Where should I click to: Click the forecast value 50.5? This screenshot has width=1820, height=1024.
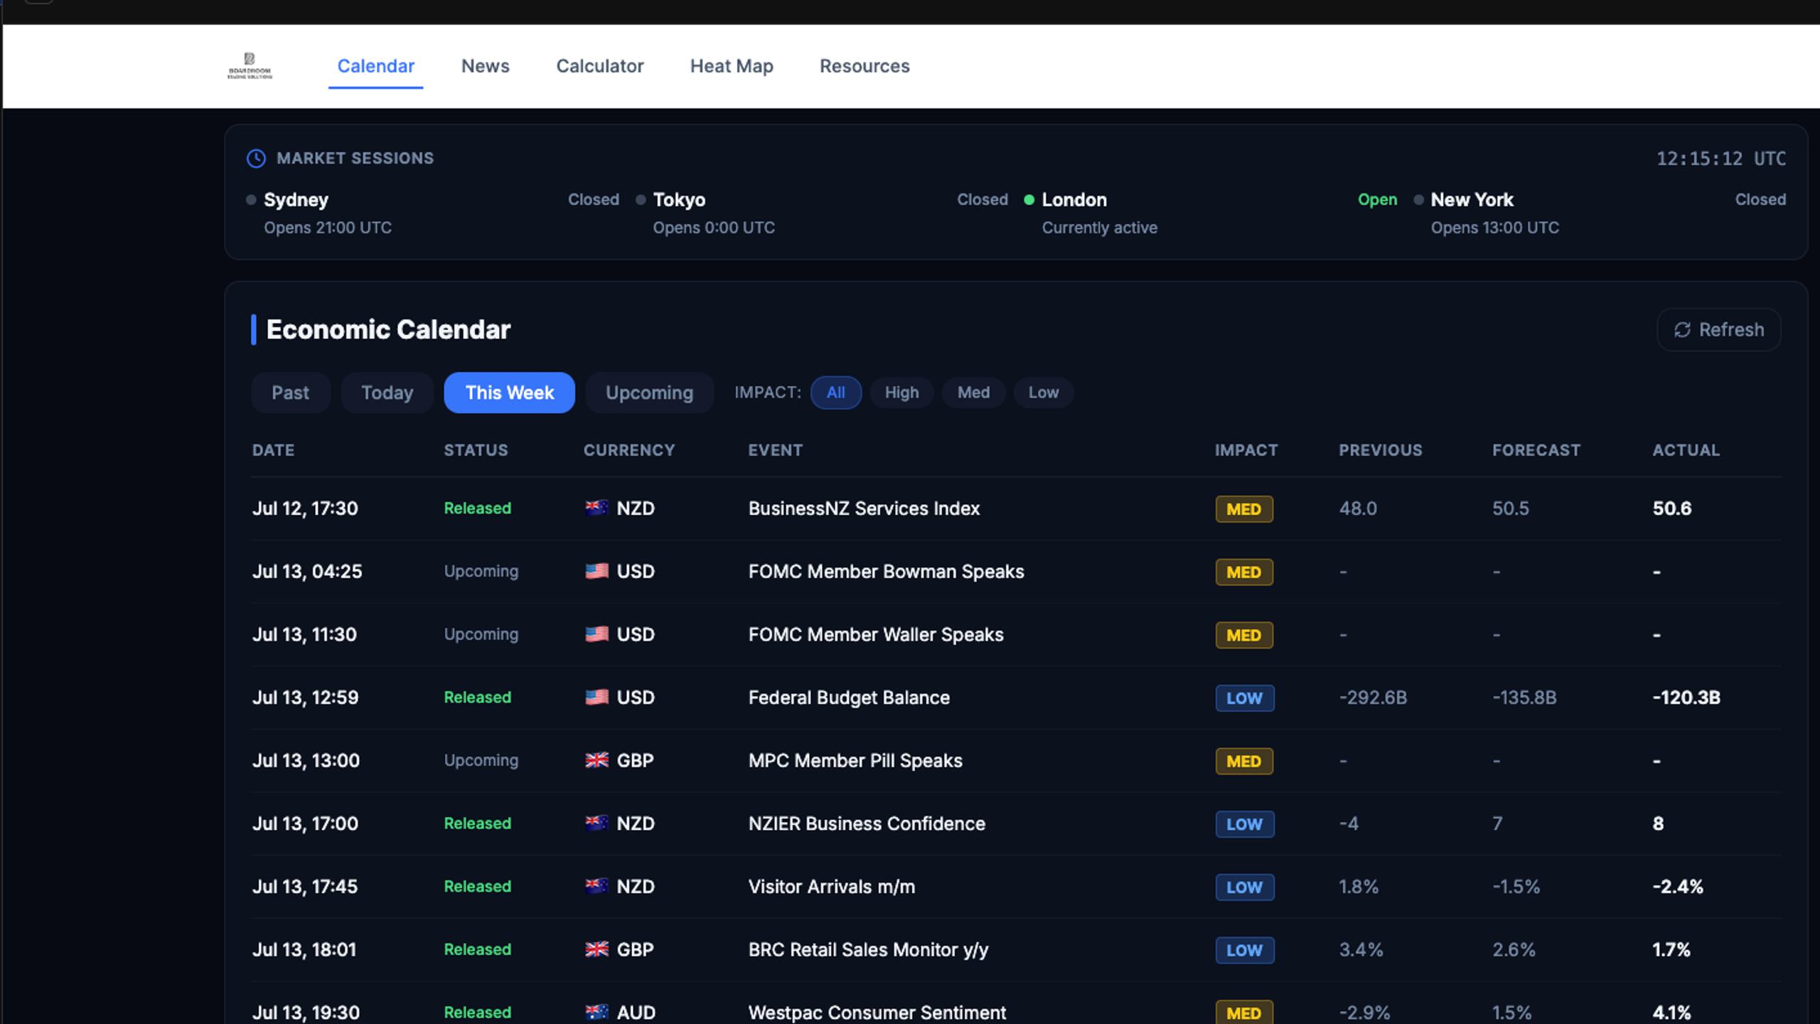[1510, 508]
